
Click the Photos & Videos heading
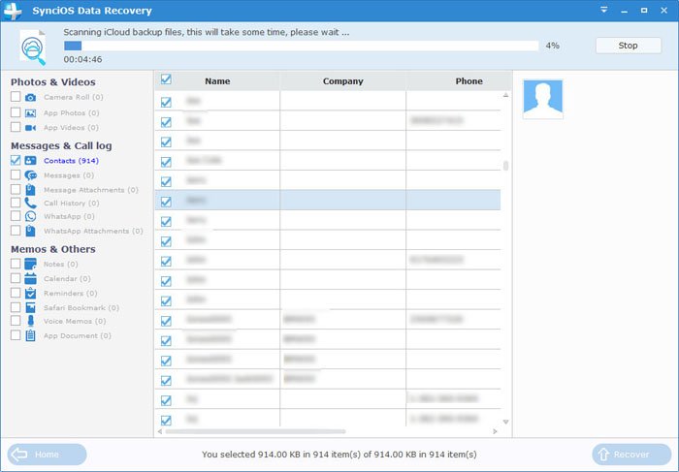52,82
